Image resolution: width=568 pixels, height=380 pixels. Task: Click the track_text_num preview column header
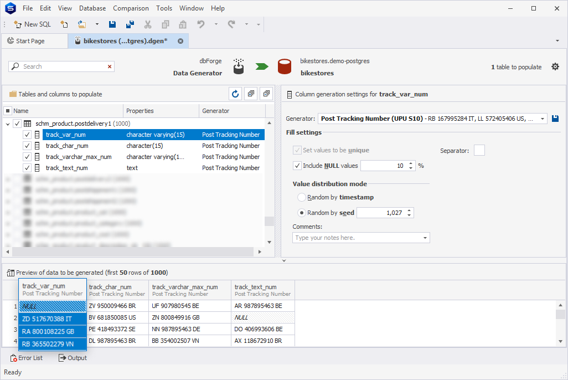click(263, 290)
